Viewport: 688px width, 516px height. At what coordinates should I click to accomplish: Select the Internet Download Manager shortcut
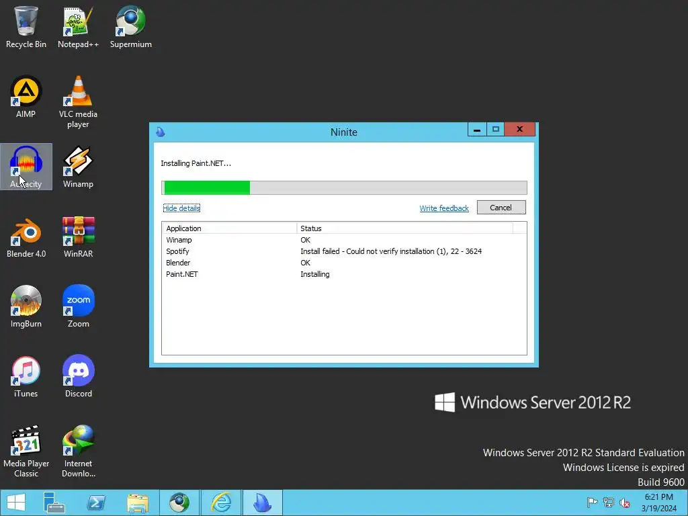[78, 451]
